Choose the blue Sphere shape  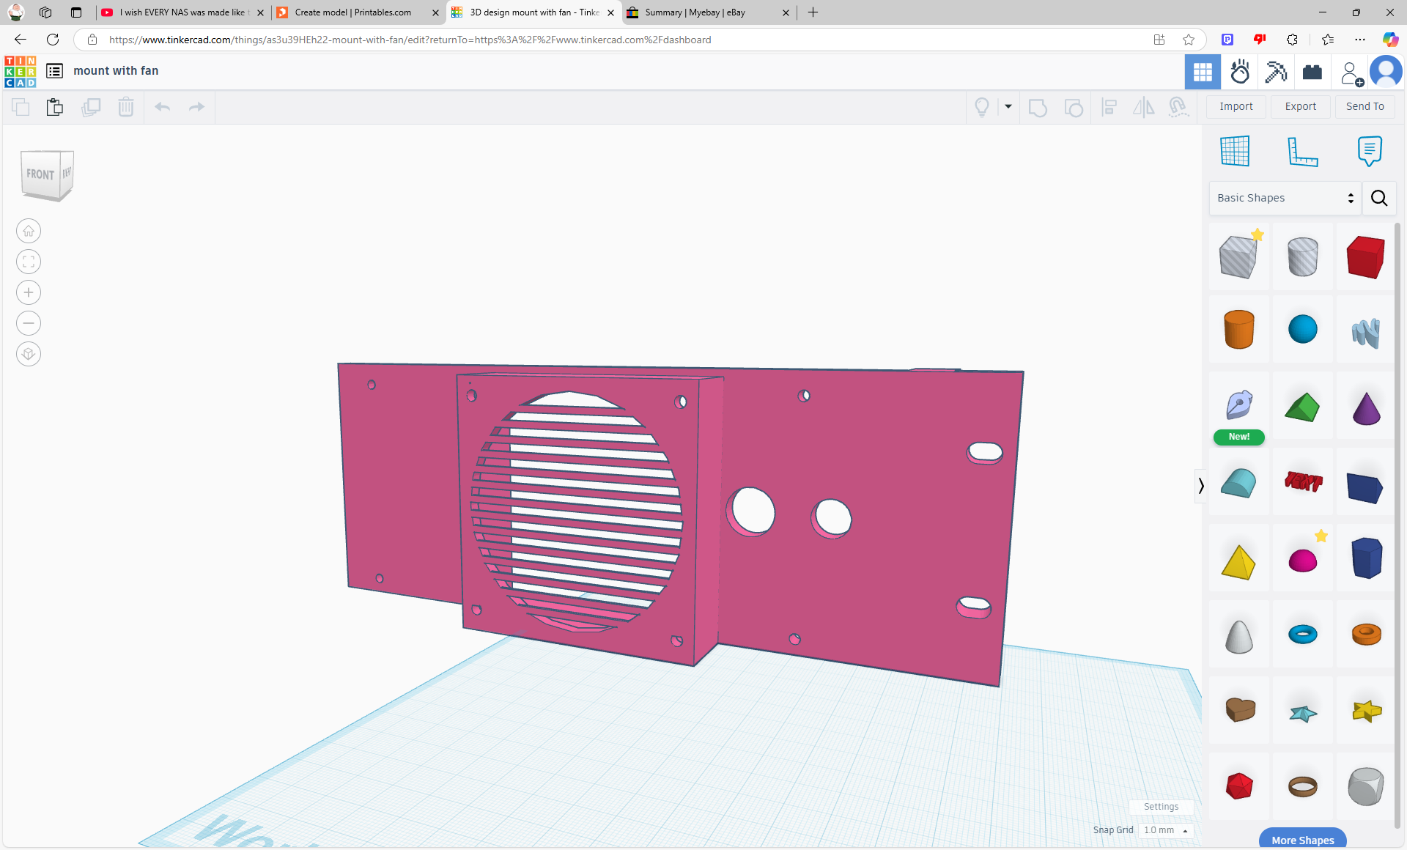1302,330
